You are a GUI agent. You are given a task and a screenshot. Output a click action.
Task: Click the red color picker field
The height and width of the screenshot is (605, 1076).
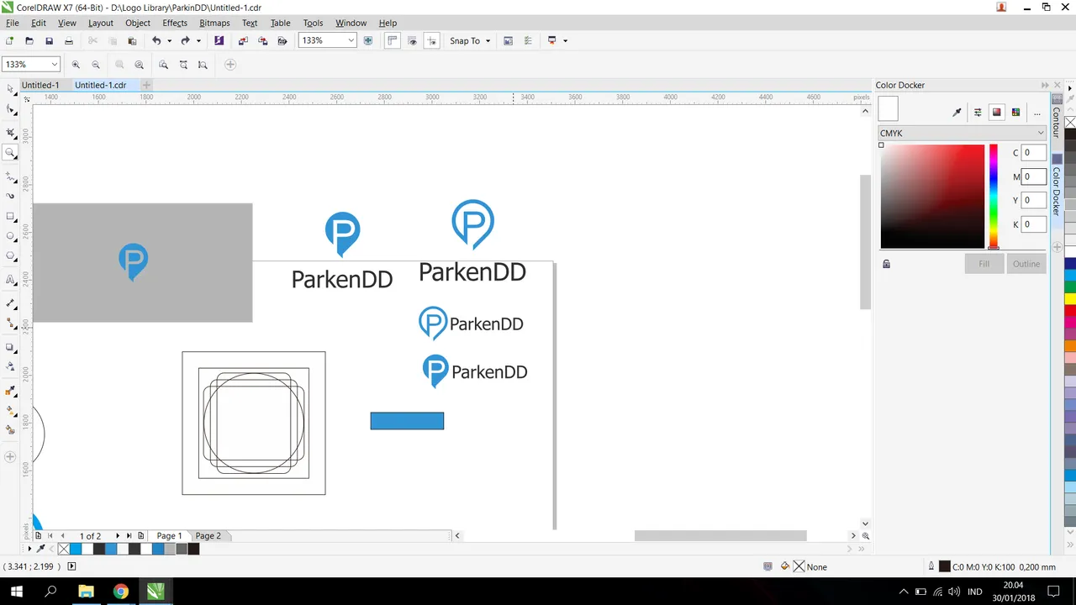point(932,197)
